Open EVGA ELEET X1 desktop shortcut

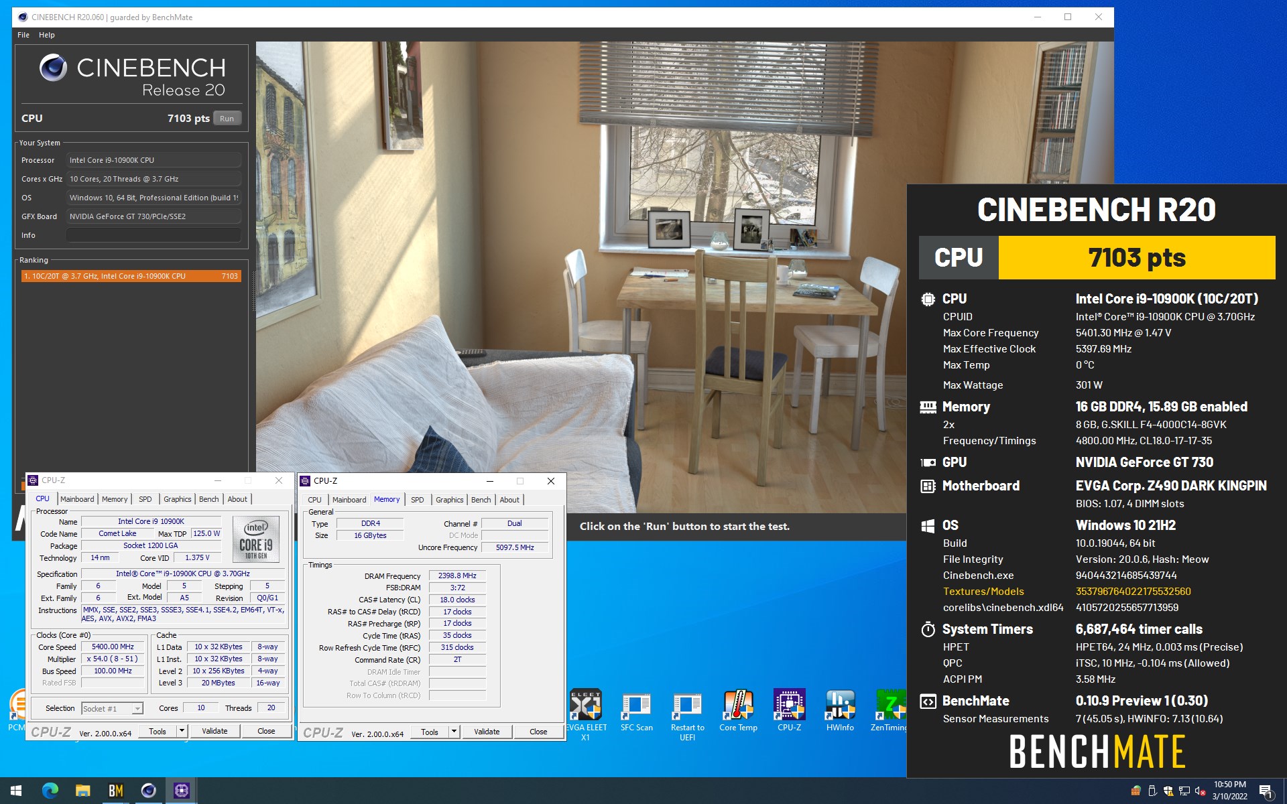click(x=586, y=715)
